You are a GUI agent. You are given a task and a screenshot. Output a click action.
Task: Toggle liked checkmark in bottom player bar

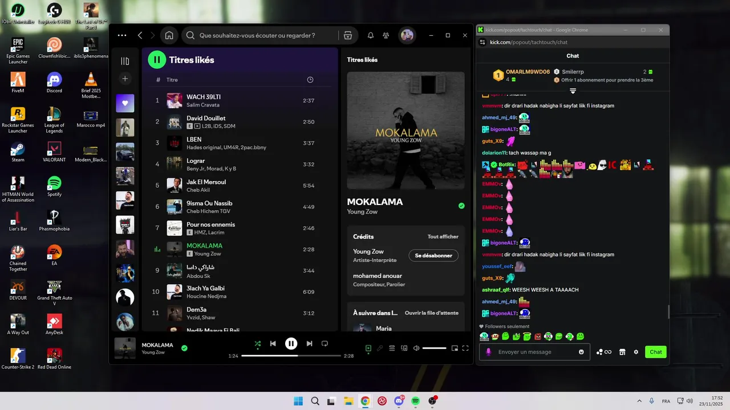click(184, 348)
